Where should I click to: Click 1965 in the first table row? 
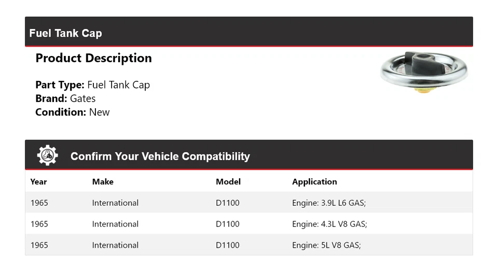click(x=39, y=203)
